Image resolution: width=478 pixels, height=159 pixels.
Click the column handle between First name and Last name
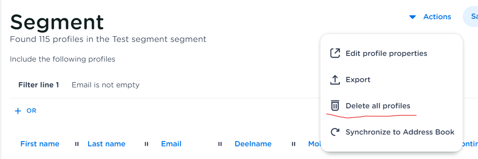tap(77, 144)
